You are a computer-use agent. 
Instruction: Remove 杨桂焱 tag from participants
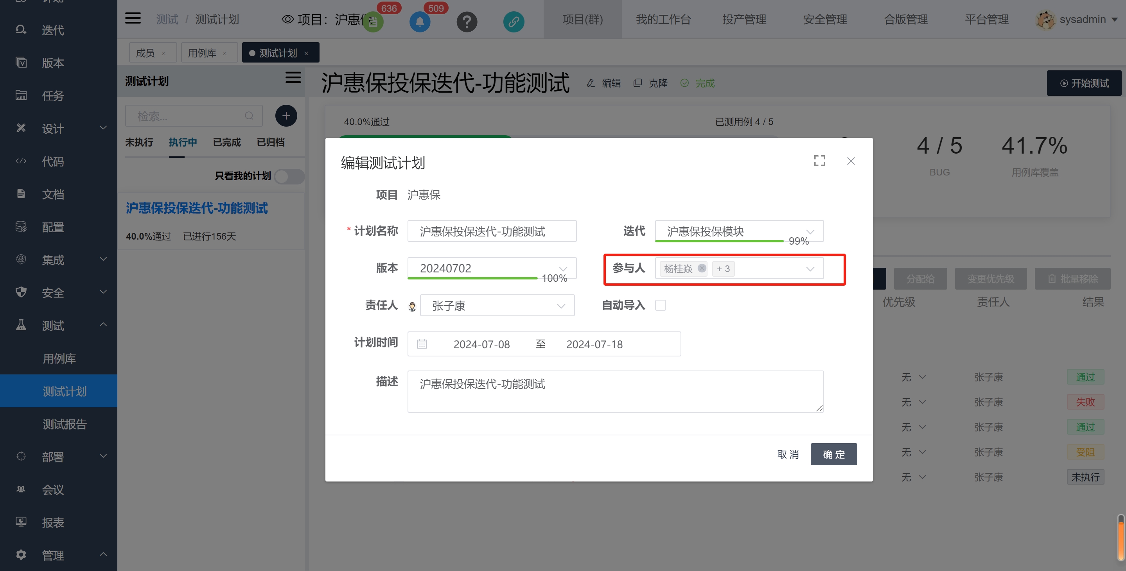click(x=702, y=268)
